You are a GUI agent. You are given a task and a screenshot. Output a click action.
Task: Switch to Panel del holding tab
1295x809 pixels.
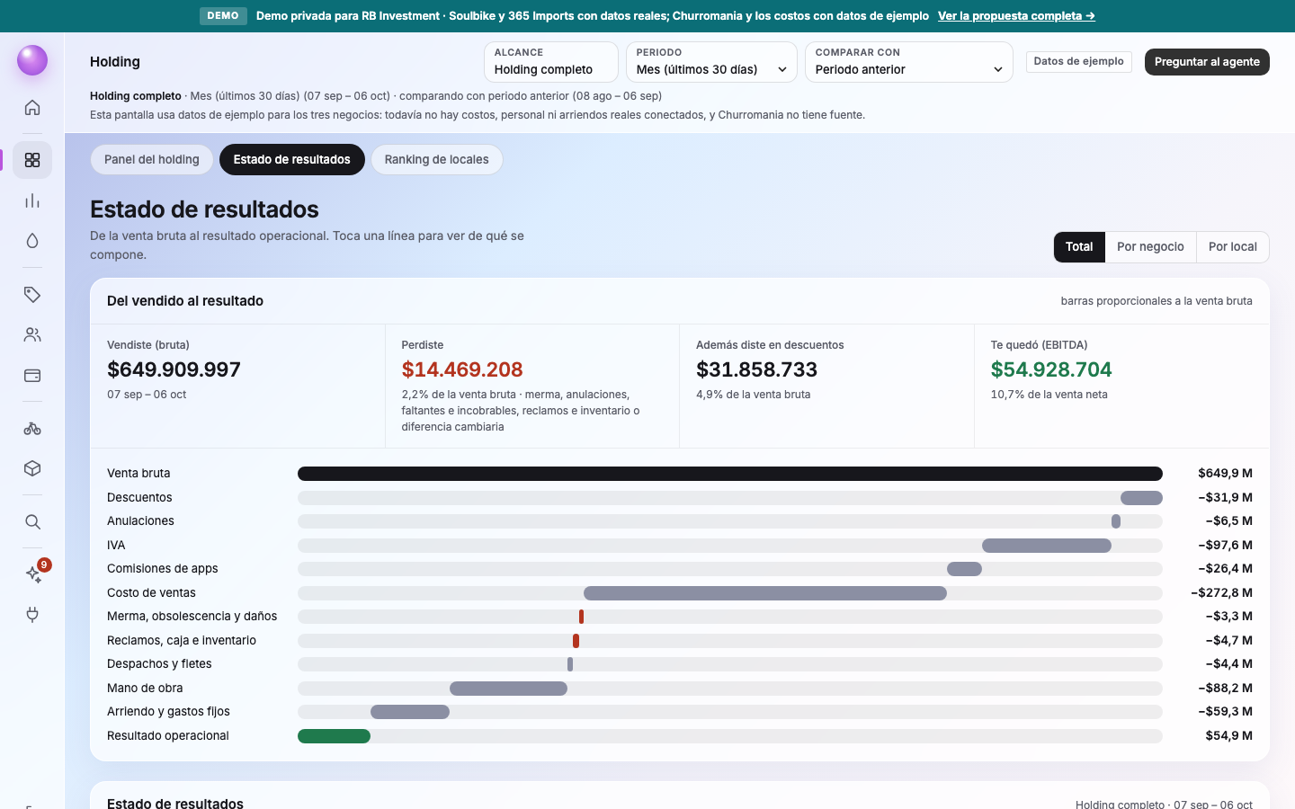click(x=151, y=160)
